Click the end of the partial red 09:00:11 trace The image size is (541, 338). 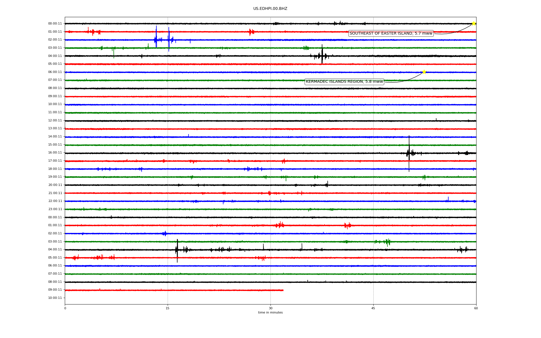pyautogui.click(x=283, y=290)
